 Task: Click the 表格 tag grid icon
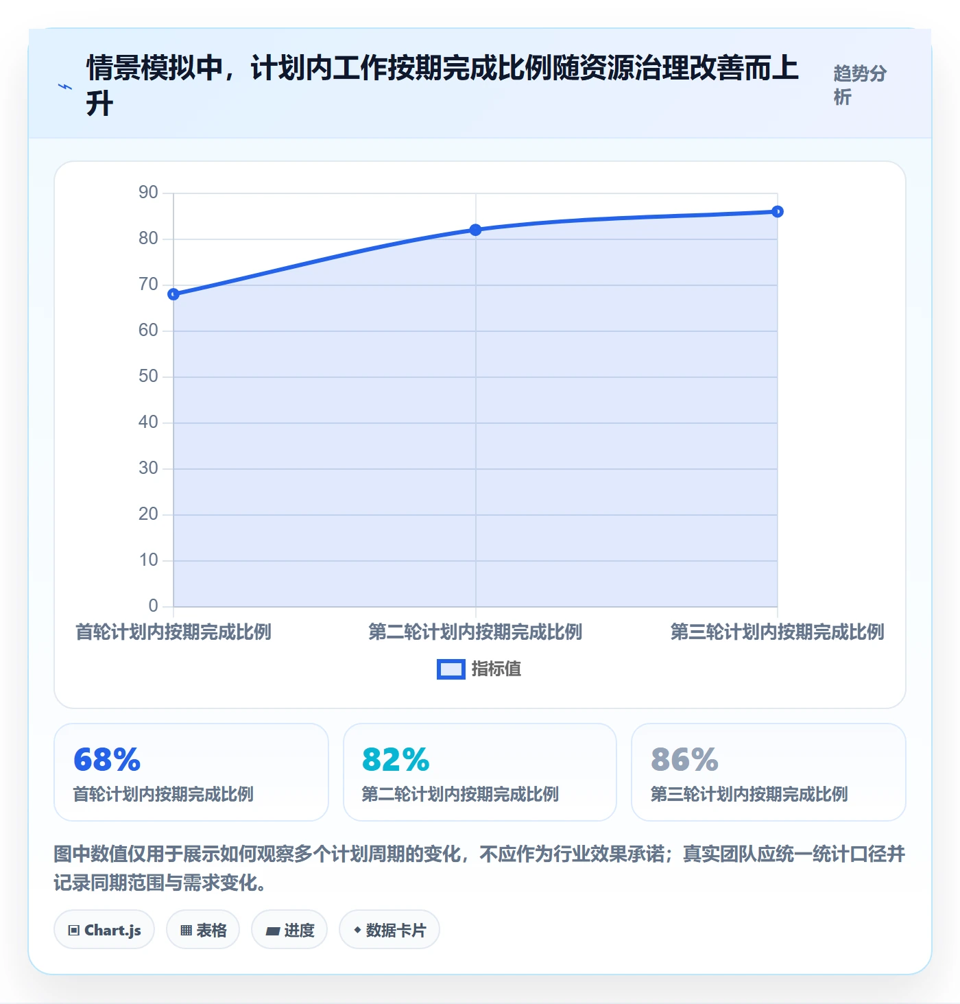pyautogui.click(x=186, y=931)
